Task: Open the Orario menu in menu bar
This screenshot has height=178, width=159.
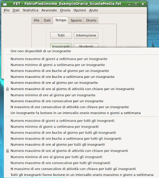Action: pyautogui.click(x=65, y=10)
